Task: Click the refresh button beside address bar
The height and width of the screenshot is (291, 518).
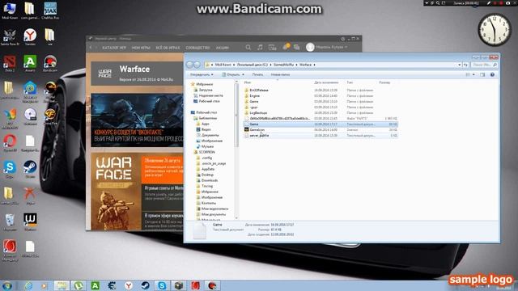Action: [465, 65]
